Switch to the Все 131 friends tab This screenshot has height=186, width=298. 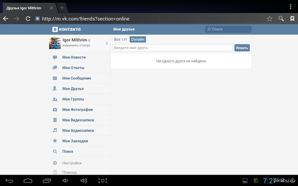[x=121, y=40]
